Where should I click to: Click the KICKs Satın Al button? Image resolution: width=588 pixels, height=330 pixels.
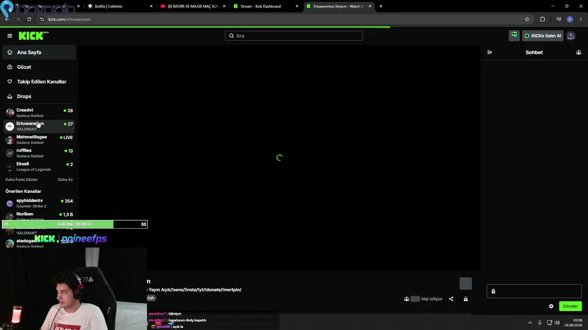[x=543, y=36]
